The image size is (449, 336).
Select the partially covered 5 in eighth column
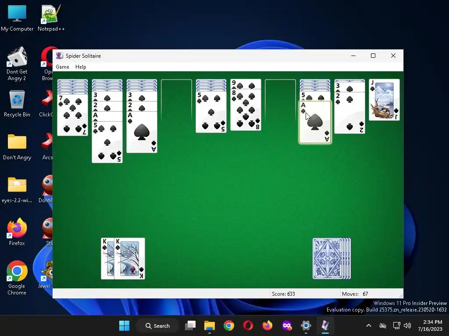click(315, 96)
